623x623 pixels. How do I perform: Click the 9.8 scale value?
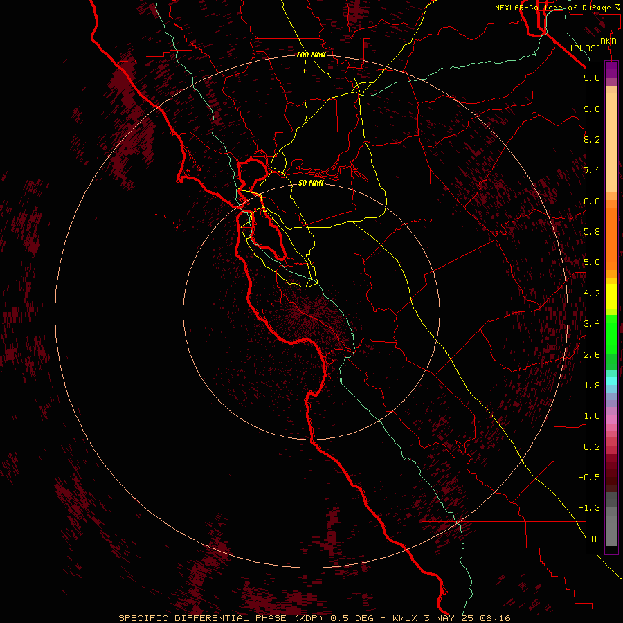coord(592,78)
